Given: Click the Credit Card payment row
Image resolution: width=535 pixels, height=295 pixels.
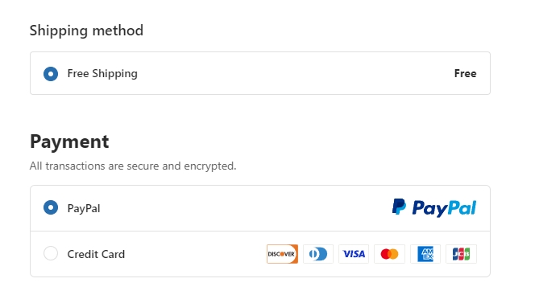Looking at the screenshot, I should click(x=260, y=254).
